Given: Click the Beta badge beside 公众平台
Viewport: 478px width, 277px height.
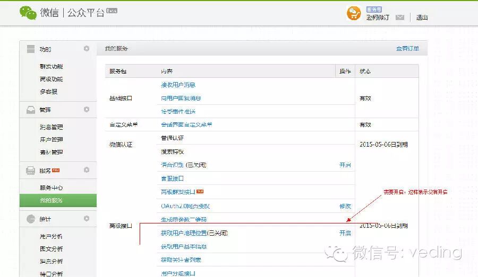Looking at the screenshot, I should 112,11.
